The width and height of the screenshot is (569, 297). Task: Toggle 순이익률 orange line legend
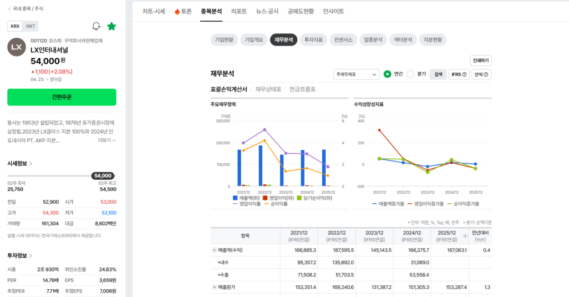pos(276,204)
